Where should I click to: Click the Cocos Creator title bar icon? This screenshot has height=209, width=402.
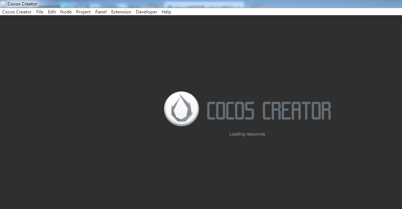3,4
